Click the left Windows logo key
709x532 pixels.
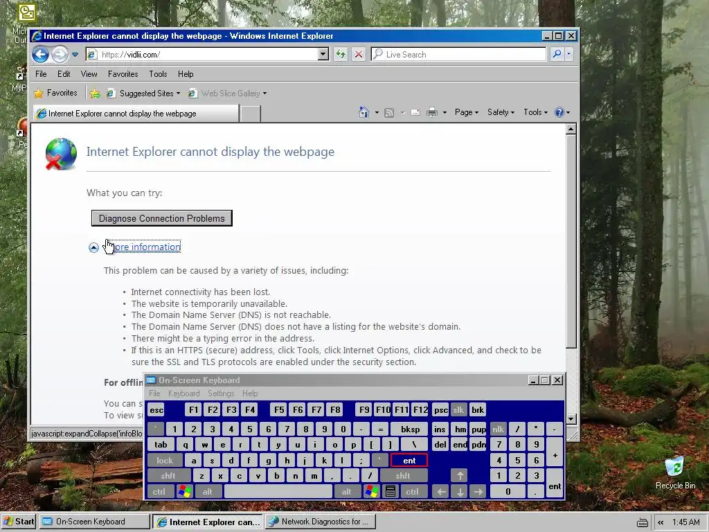tap(184, 491)
